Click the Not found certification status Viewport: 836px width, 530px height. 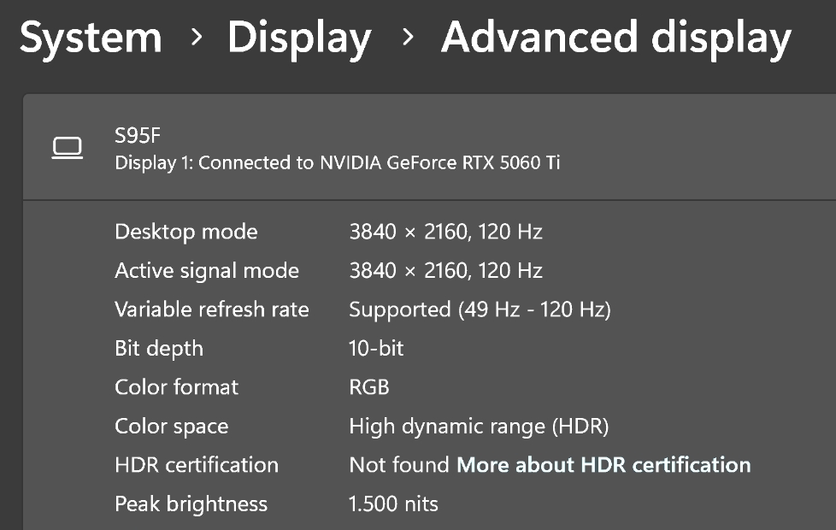pos(398,465)
